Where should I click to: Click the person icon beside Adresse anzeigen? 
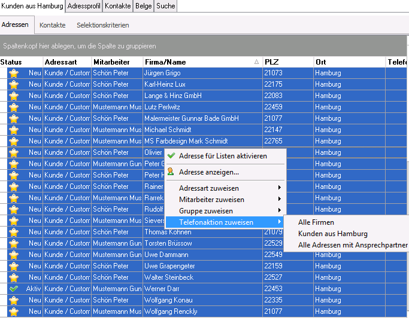[171, 172]
